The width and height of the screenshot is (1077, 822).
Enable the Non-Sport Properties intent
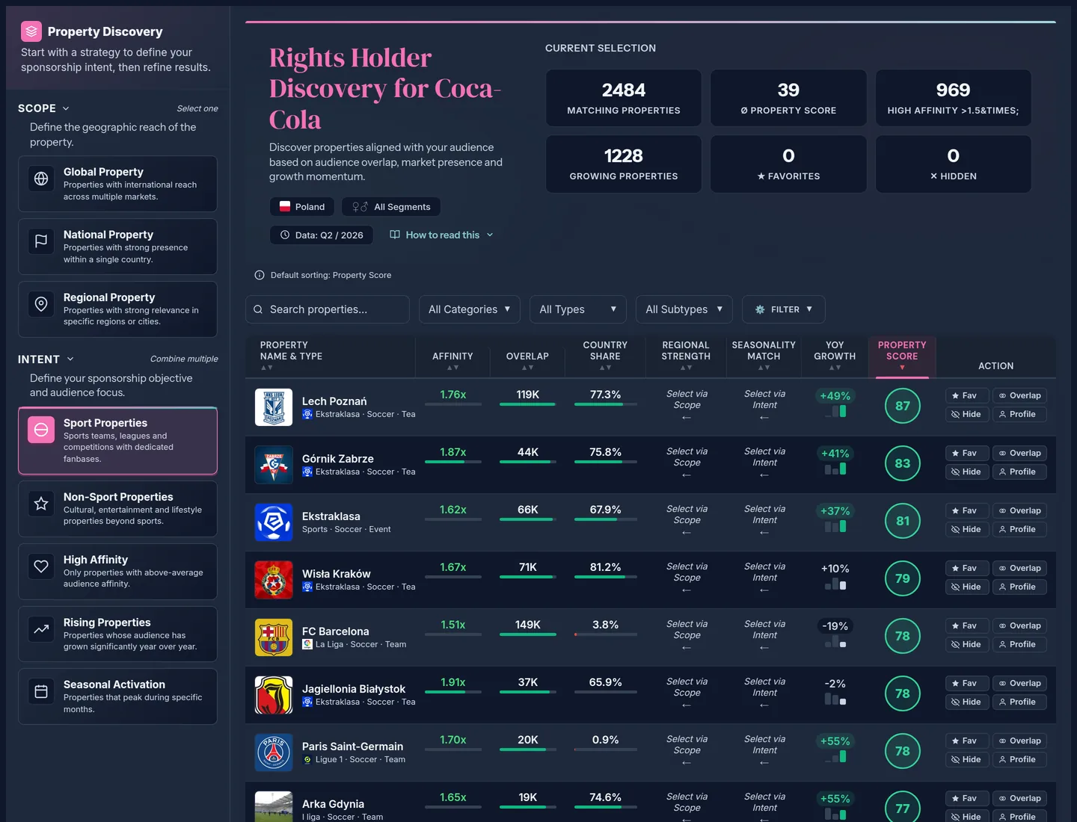tap(117, 509)
